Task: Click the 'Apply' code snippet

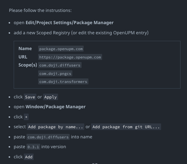Action: click(x=50, y=97)
